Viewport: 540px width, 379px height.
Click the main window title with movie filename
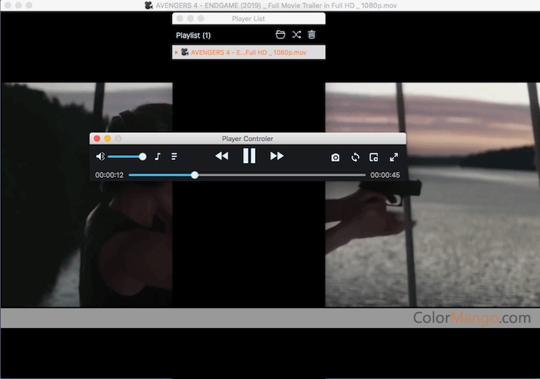point(276,5)
